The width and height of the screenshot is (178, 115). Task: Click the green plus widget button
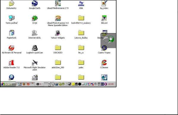click(111, 39)
